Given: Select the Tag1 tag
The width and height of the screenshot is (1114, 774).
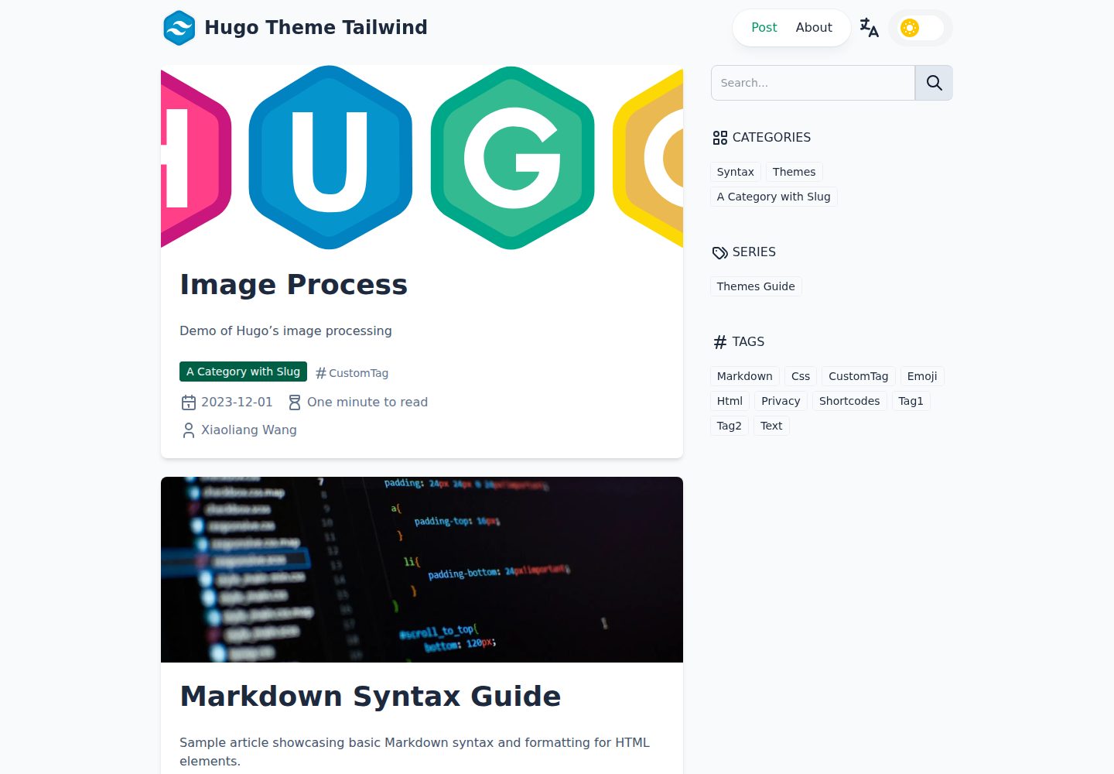Looking at the screenshot, I should tap(911, 401).
